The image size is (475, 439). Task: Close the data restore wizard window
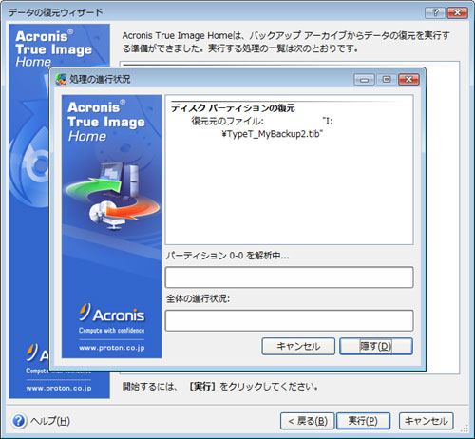(457, 12)
